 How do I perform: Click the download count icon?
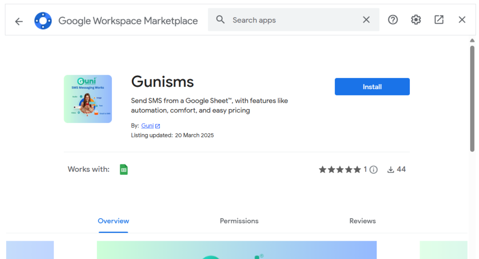click(391, 170)
